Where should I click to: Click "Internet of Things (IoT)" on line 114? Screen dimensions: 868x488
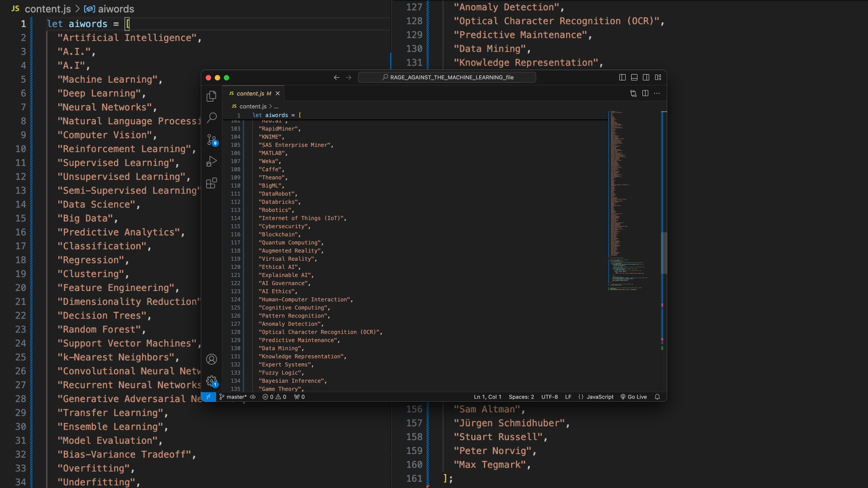(x=301, y=218)
